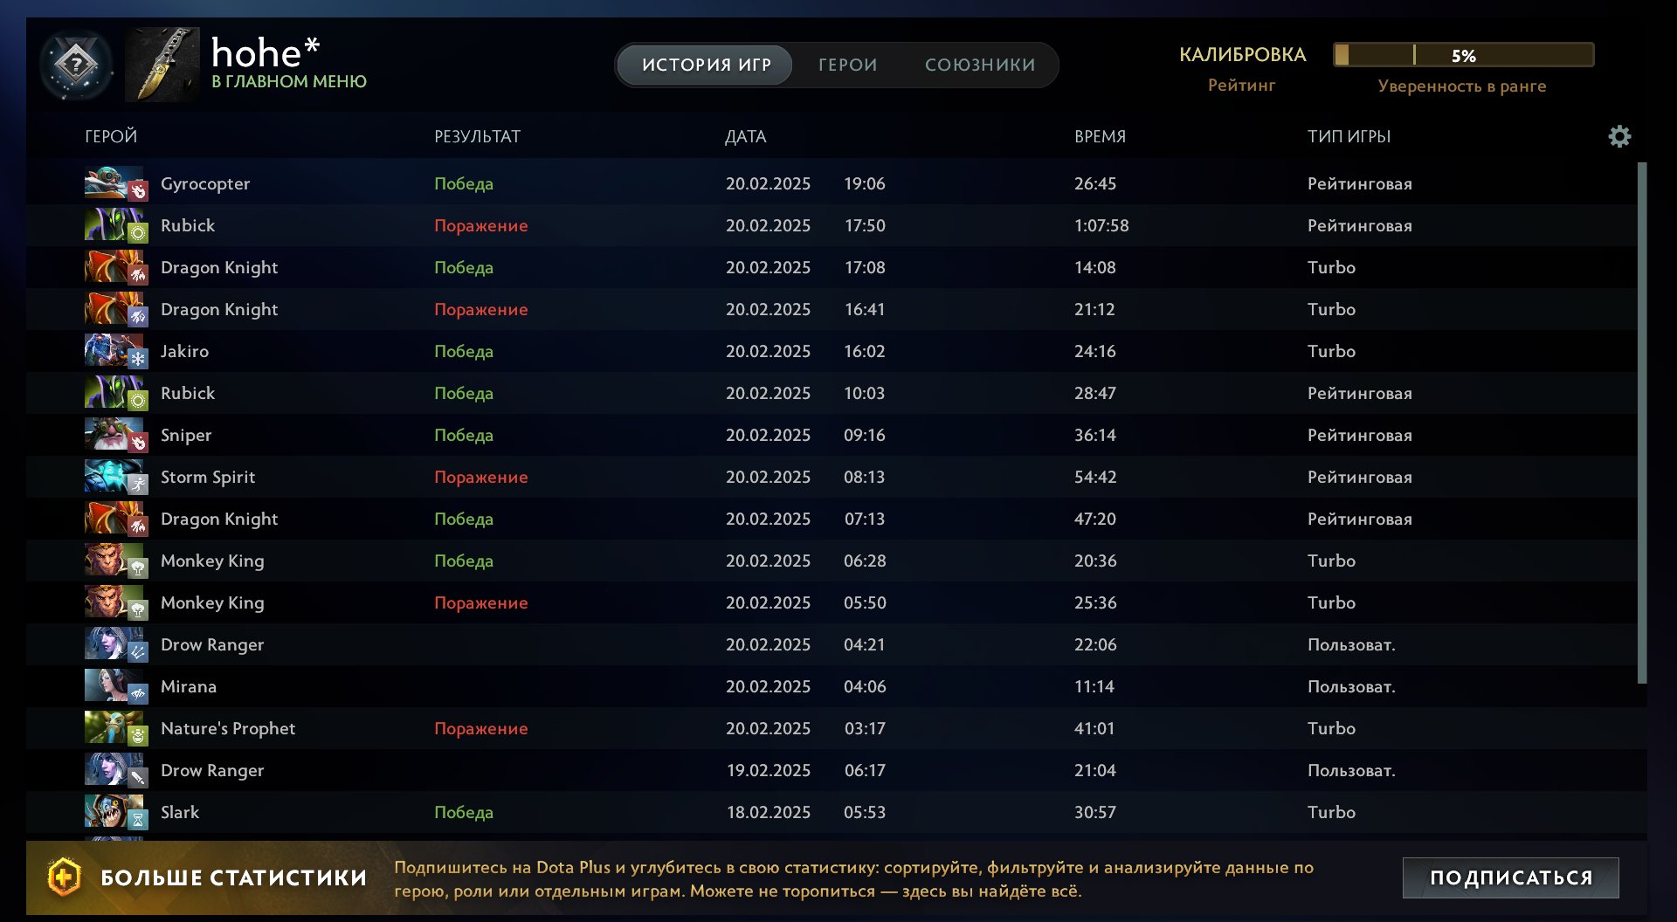Click the Storm Spirit hero portrait
The height and width of the screenshot is (922, 1677).
[114, 477]
